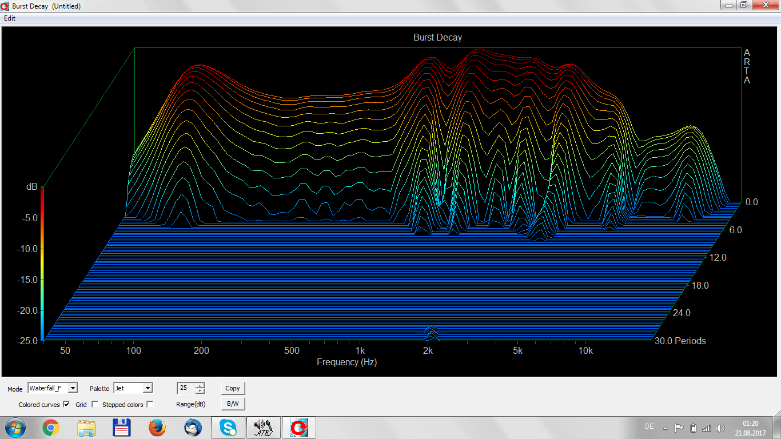Click the 30.0 Periods axis label
The image size is (781, 439).
pyautogui.click(x=680, y=341)
